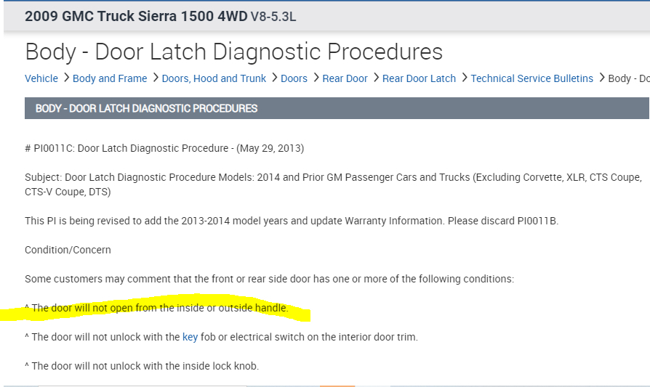Click the chevron after Doors, Hood and Trunk
The height and width of the screenshot is (387, 650).
click(x=273, y=78)
